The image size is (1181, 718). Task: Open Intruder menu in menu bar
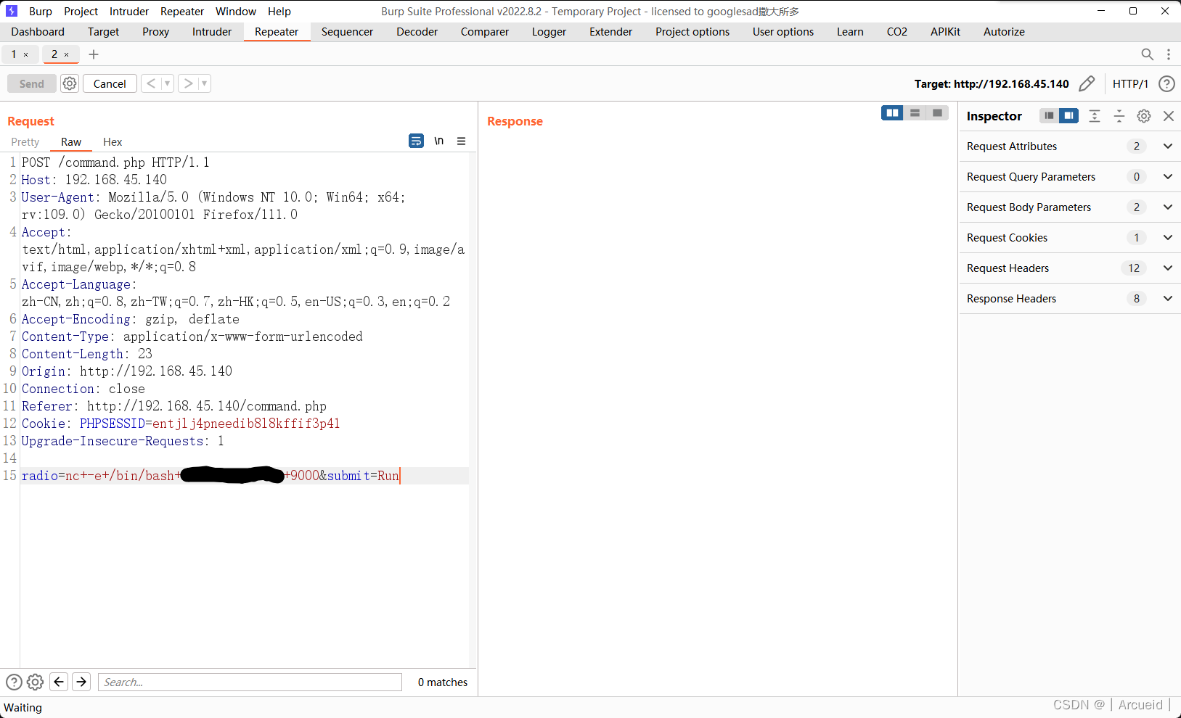129,11
